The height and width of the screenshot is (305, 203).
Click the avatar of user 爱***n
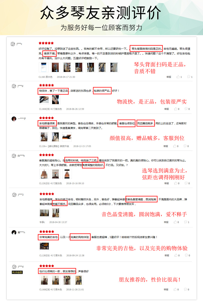[14, 233]
